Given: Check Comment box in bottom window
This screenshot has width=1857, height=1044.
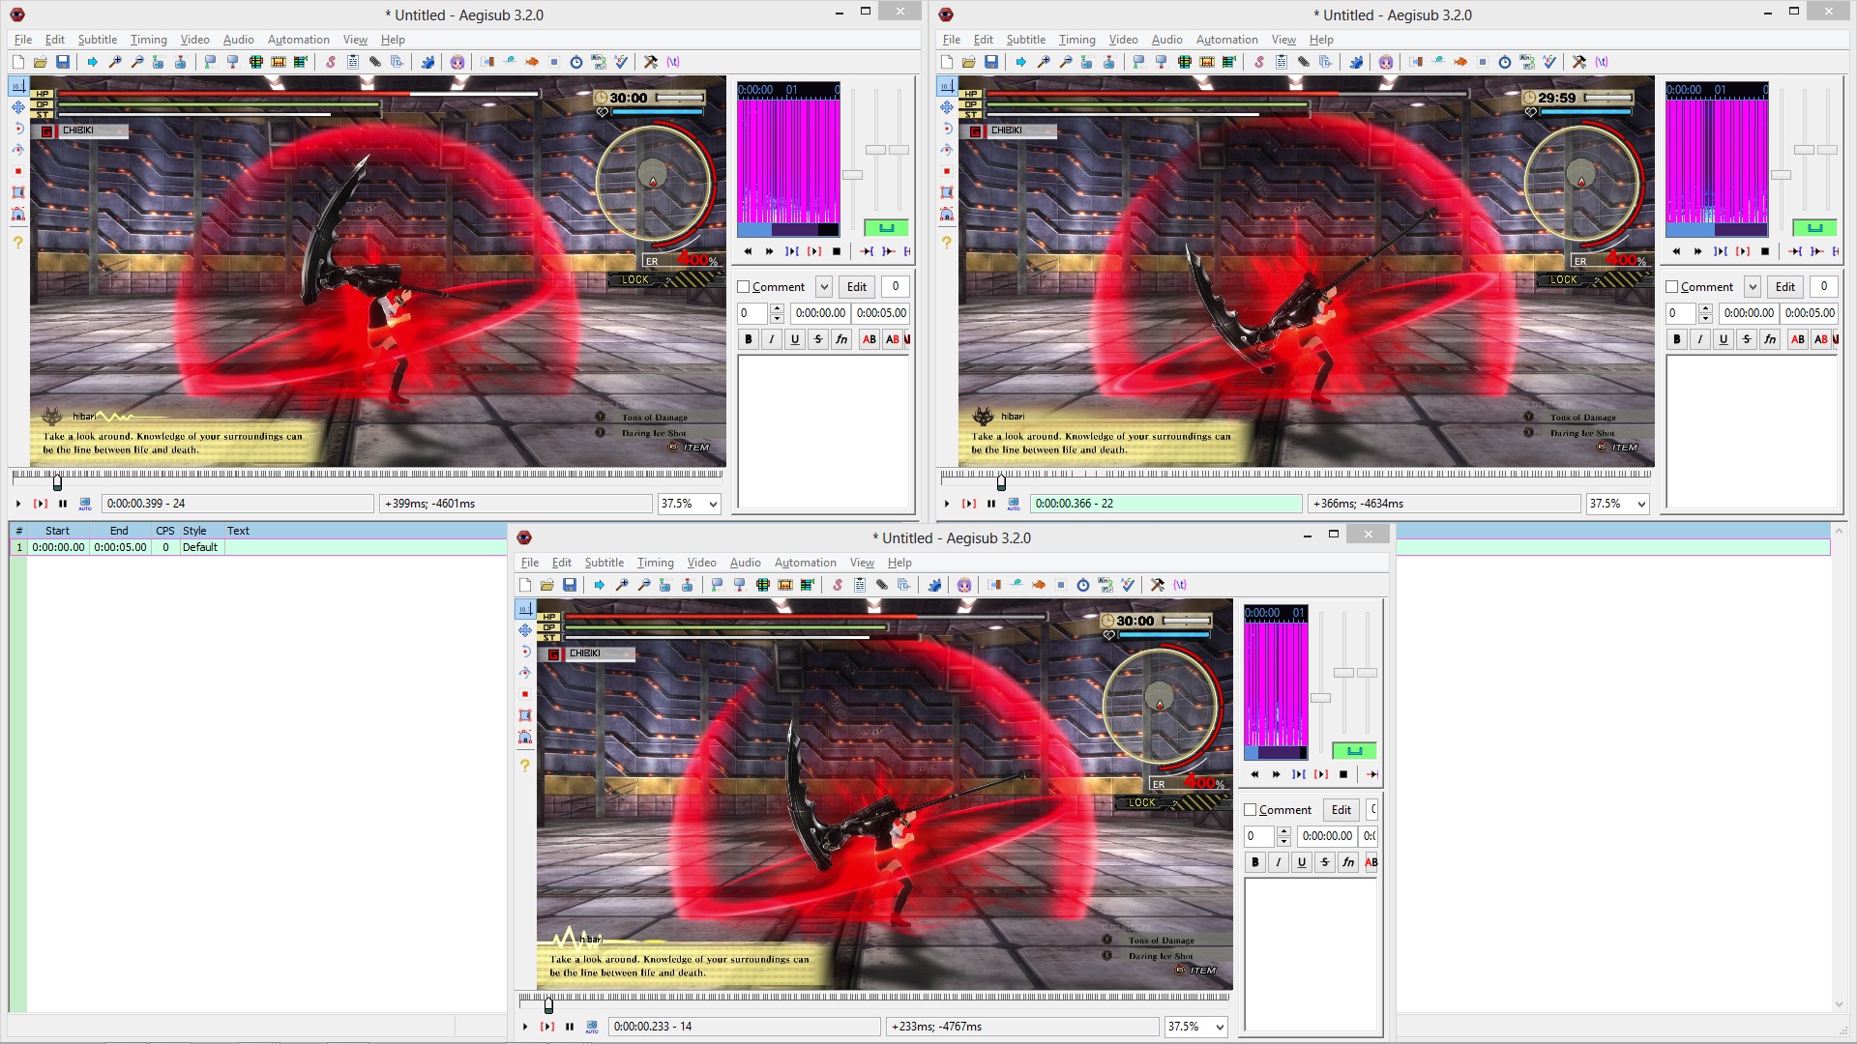Looking at the screenshot, I should tap(1251, 810).
